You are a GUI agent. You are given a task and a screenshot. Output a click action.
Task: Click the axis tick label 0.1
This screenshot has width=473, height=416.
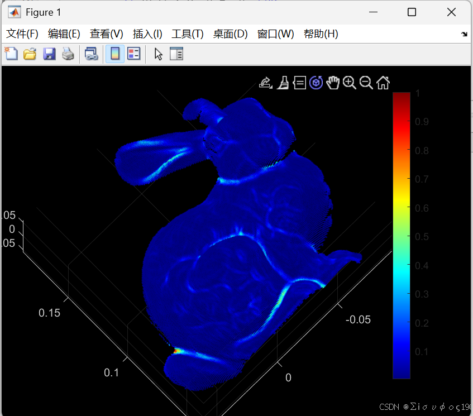click(111, 372)
